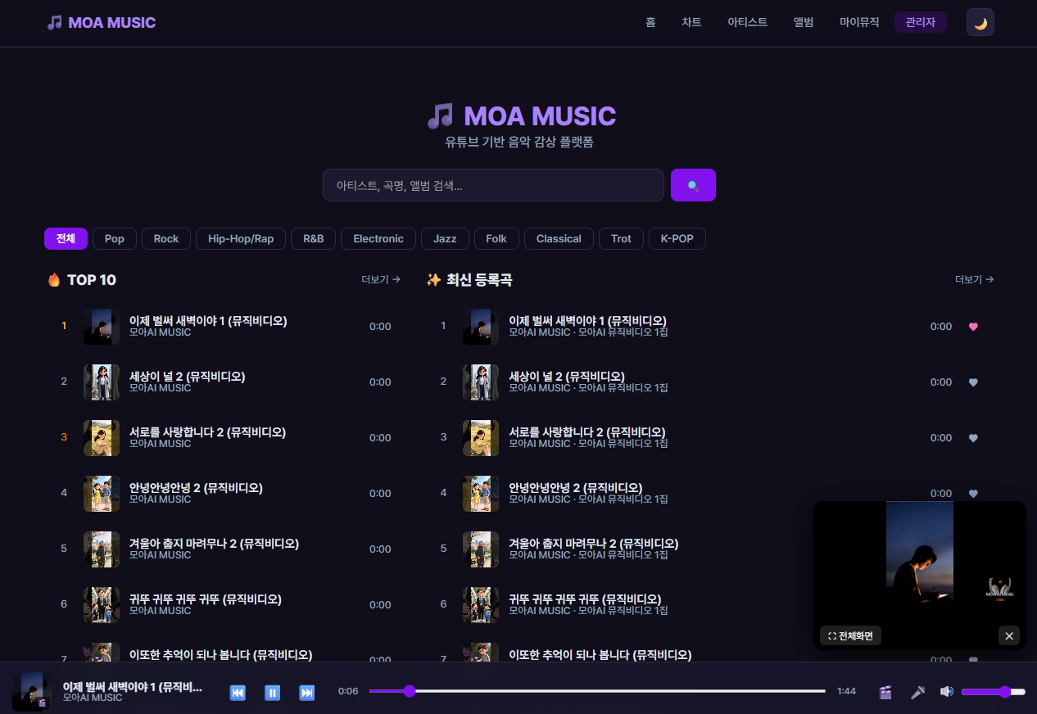The width and height of the screenshot is (1037, 714).
Task: Like 서로를 사랑합니다 2 with heart icon
Action: [x=973, y=438]
